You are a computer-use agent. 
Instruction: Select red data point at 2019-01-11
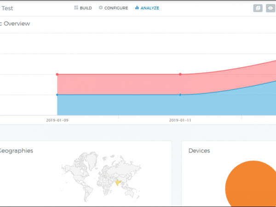tap(180, 74)
